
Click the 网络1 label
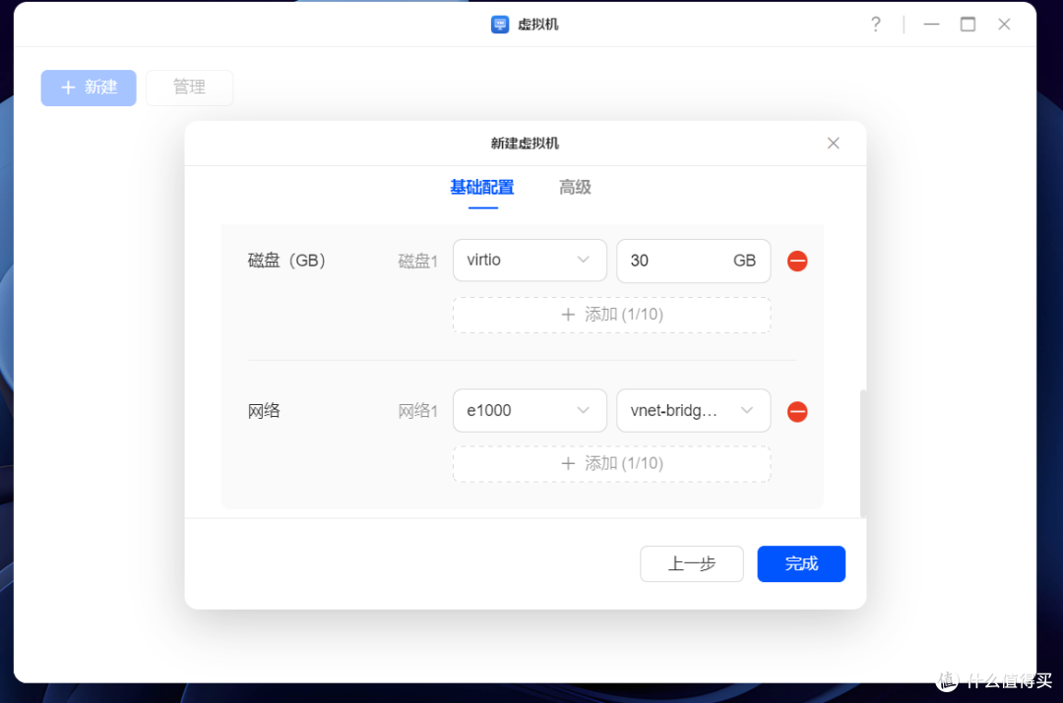pyautogui.click(x=417, y=411)
